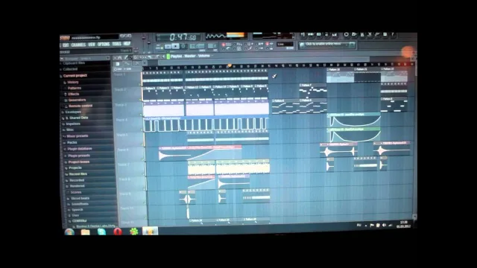Click the Record button in transport
The width and height of the screenshot is (477, 268).
183,46
